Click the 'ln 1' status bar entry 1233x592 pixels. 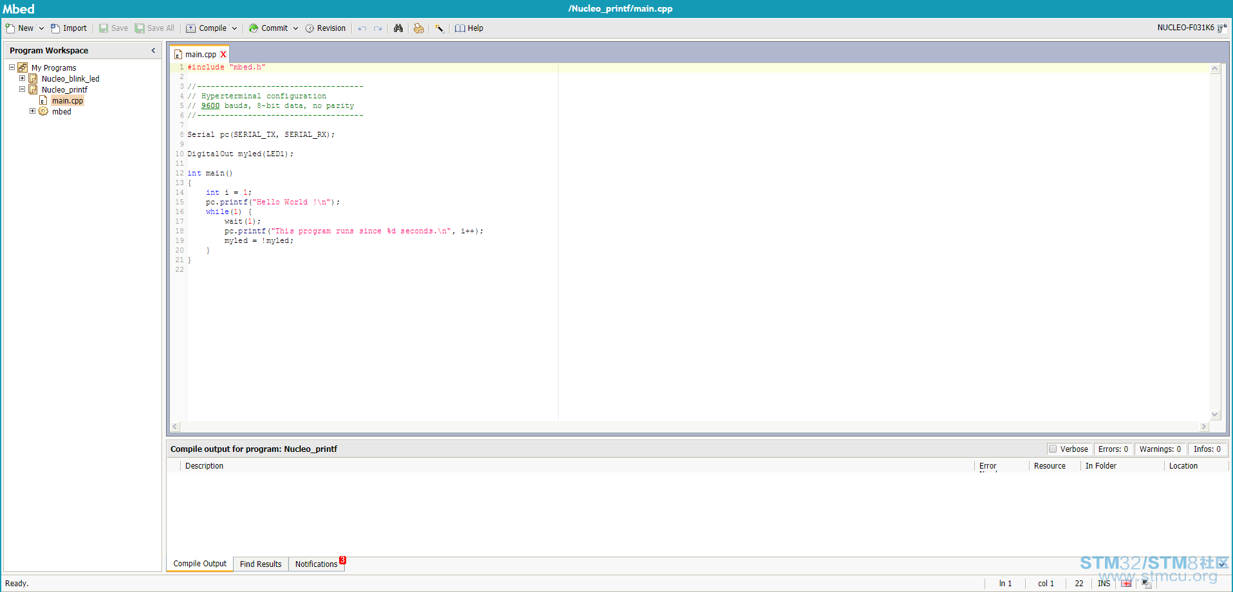[x=1005, y=584]
